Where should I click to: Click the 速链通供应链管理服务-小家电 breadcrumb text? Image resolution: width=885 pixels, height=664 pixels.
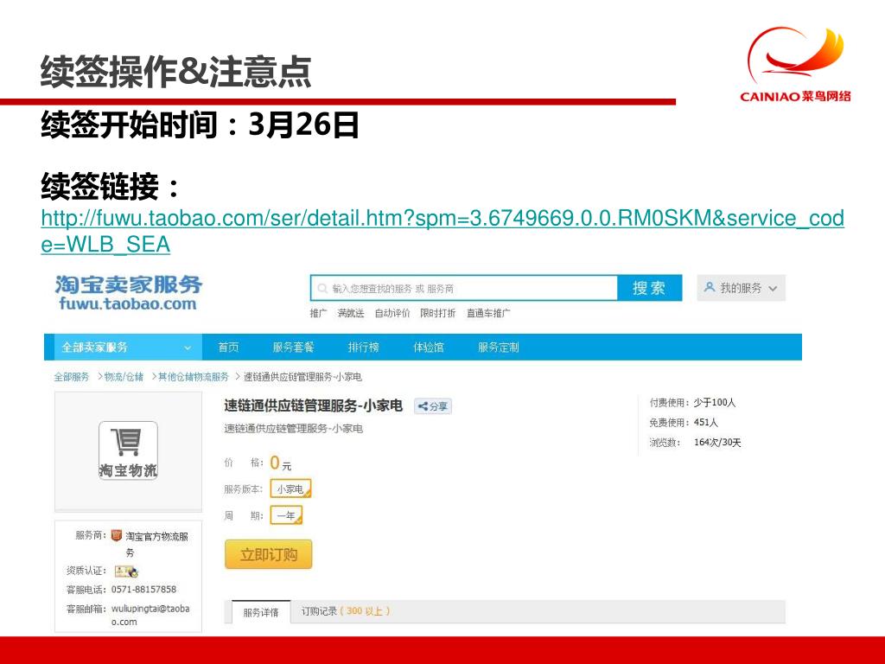(303, 377)
